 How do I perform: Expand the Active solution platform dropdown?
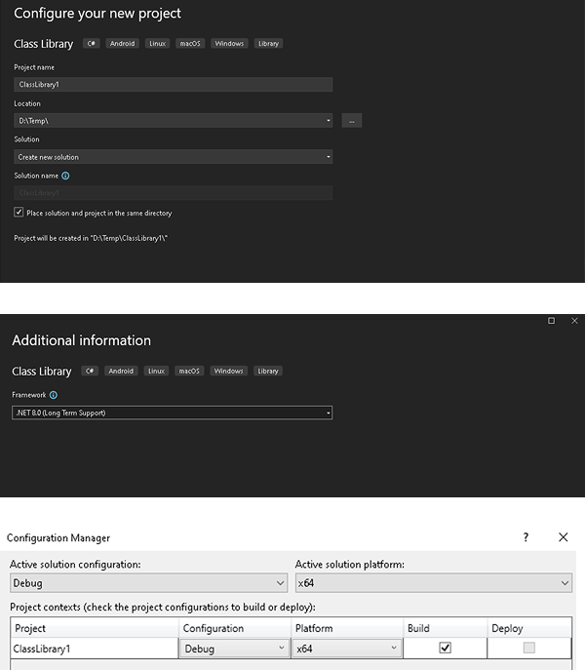pyautogui.click(x=565, y=583)
